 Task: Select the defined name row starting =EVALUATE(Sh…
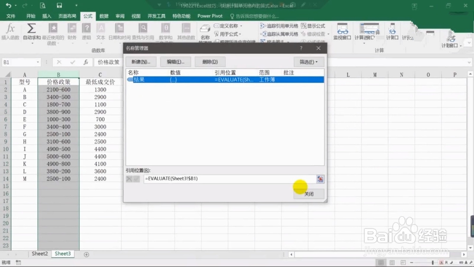tap(225, 80)
